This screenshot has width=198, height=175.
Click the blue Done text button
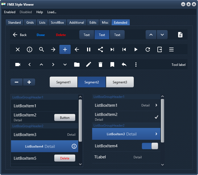pyautogui.click(x=41, y=35)
